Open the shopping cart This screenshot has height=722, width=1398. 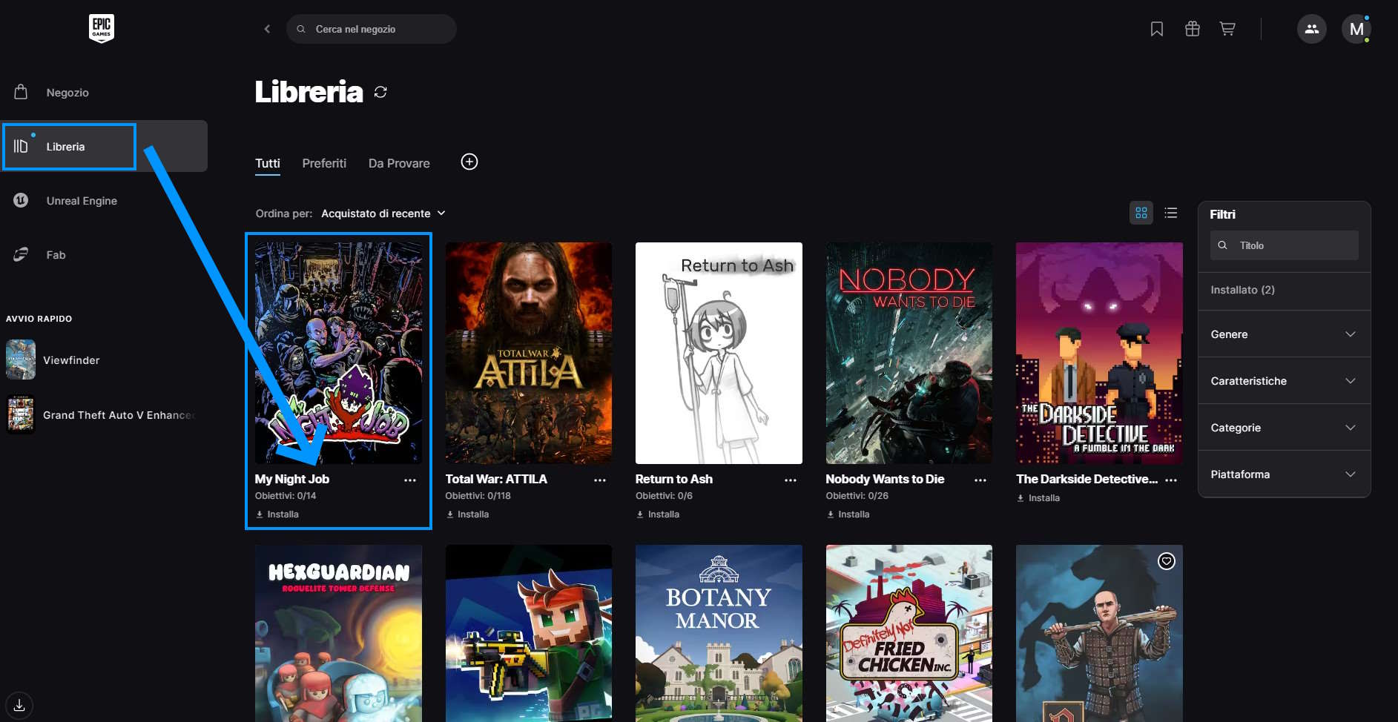[1227, 29]
